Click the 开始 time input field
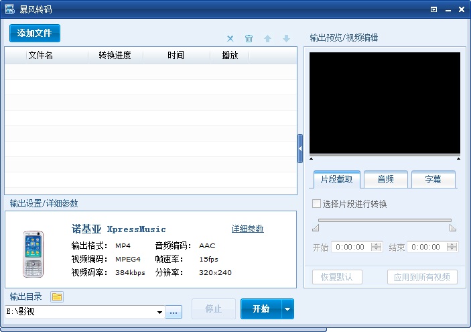Image resolution: width=471 pixels, height=332 pixels. 351,247
